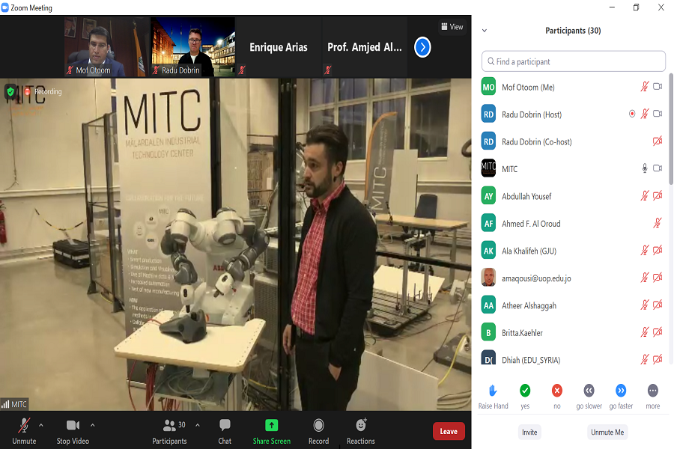Click the Unmute Me button
The image size is (674, 449).
click(607, 433)
